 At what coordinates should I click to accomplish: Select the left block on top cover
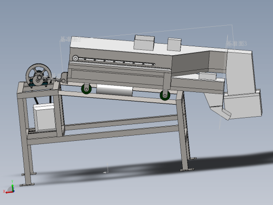pos(144,43)
